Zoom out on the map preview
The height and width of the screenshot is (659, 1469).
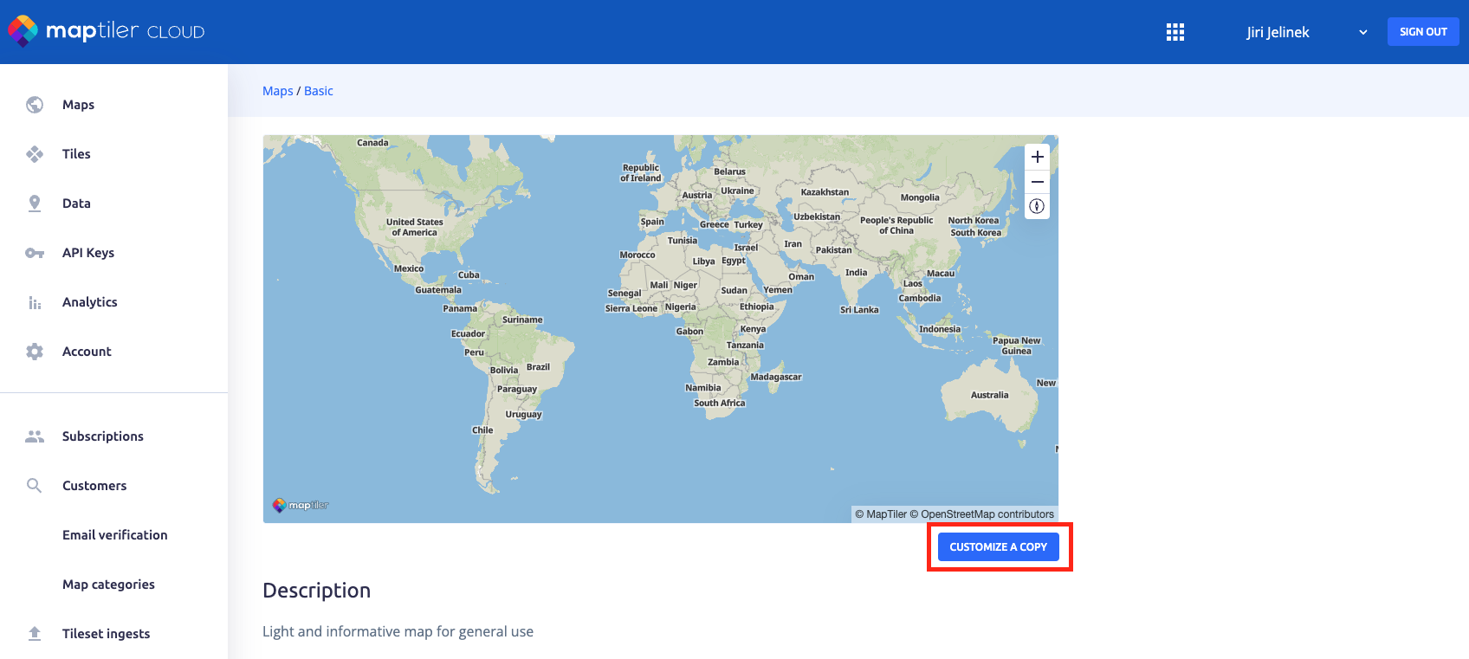1037,182
